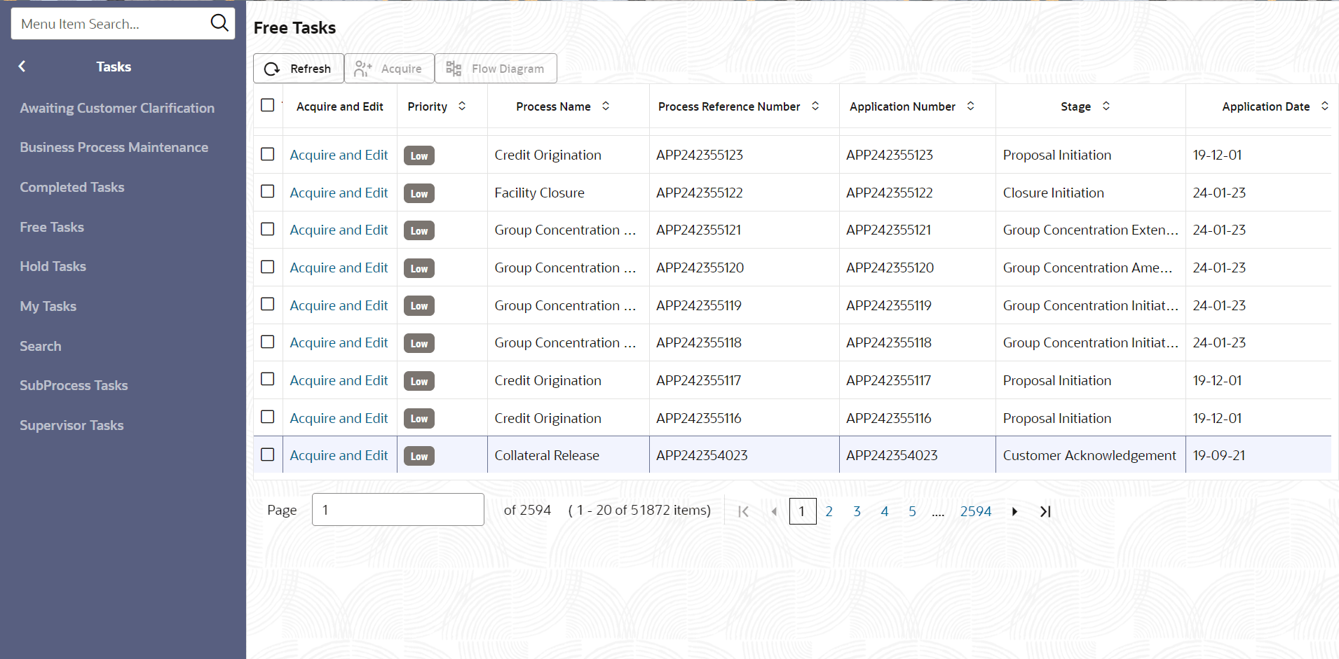Go to page 2594
Screen dimensions: 1339x659
tap(976, 511)
